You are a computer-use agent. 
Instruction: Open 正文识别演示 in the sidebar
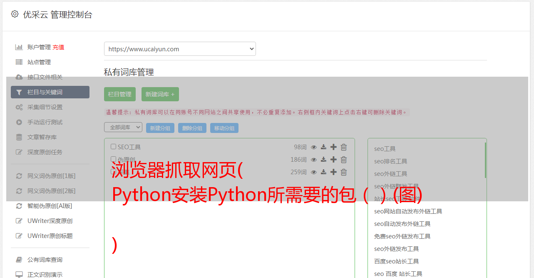click(x=45, y=275)
